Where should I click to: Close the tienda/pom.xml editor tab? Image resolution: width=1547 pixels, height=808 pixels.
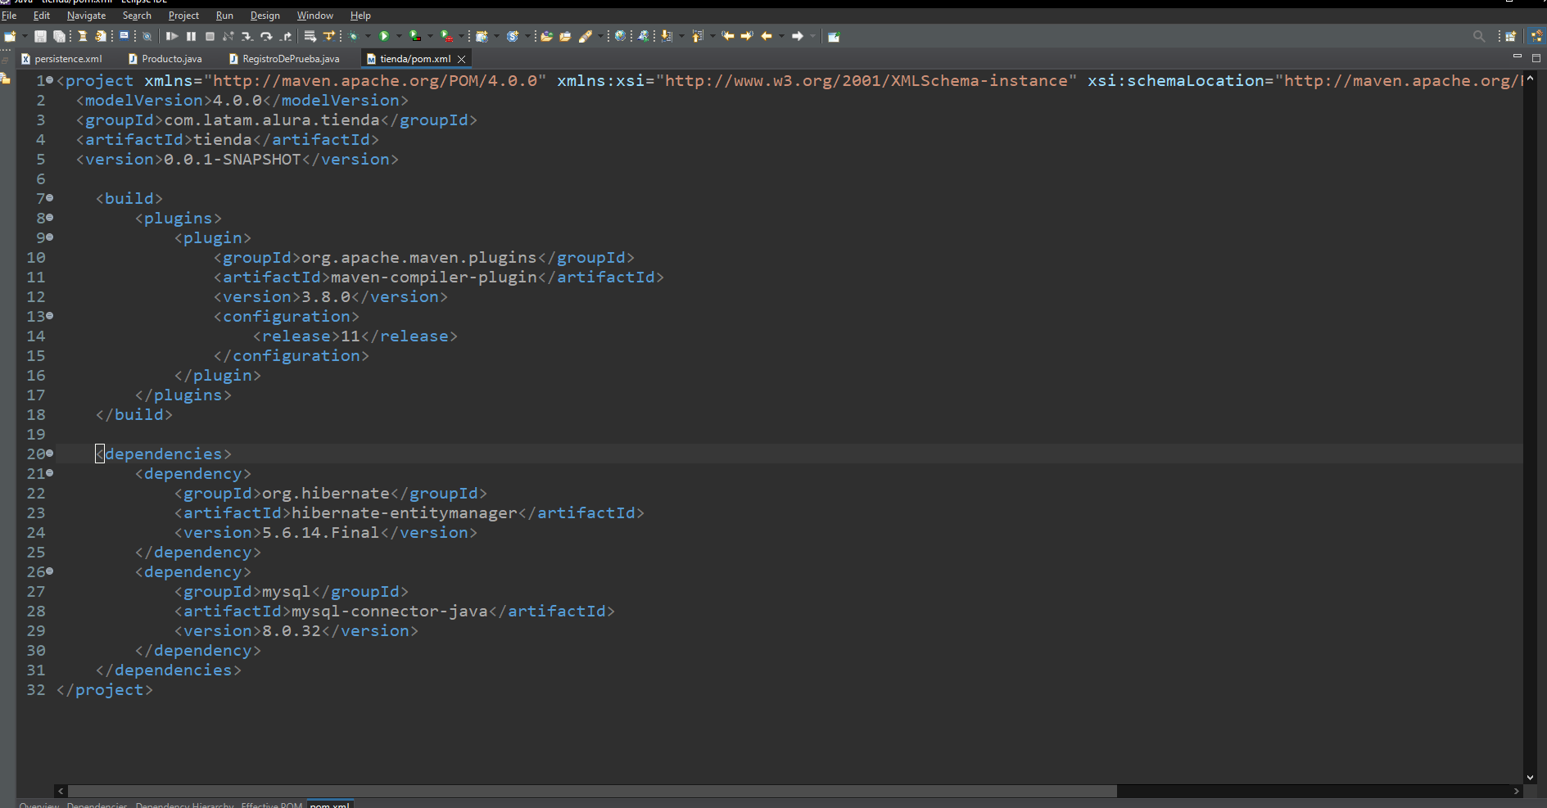[x=462, y=59]
